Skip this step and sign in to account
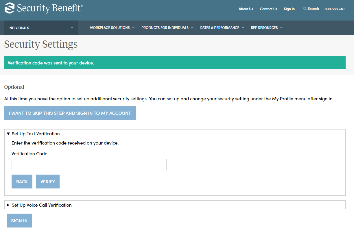 tap(70, 113)
